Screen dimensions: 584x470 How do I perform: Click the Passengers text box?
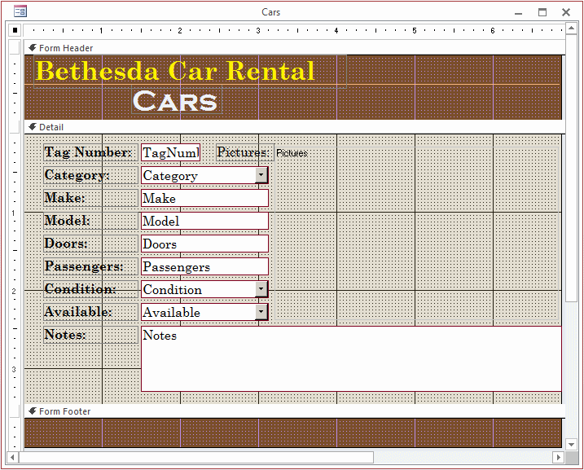(204, 266)
